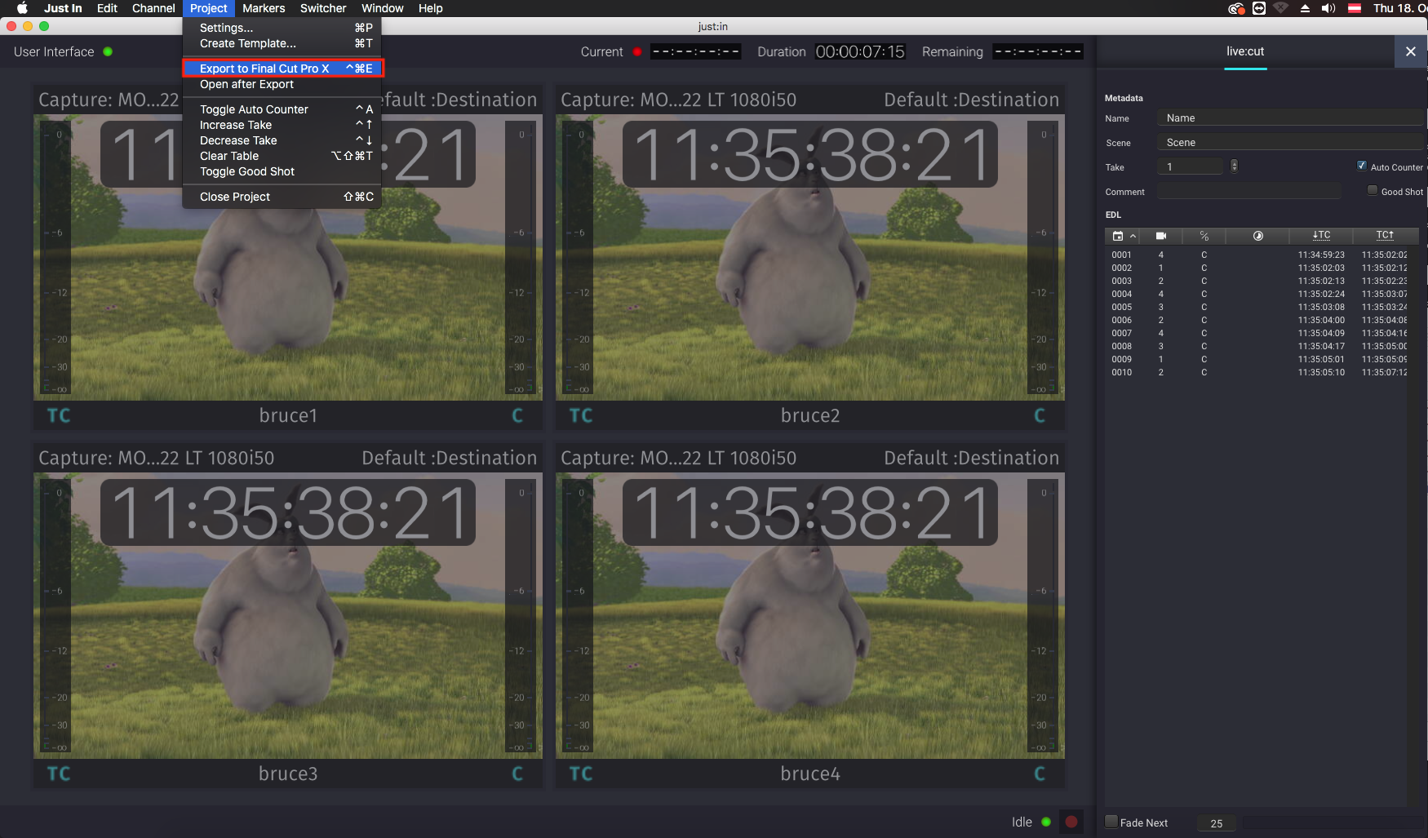
Task: Click the Fade Next duration field 25
Action: 1216,823
